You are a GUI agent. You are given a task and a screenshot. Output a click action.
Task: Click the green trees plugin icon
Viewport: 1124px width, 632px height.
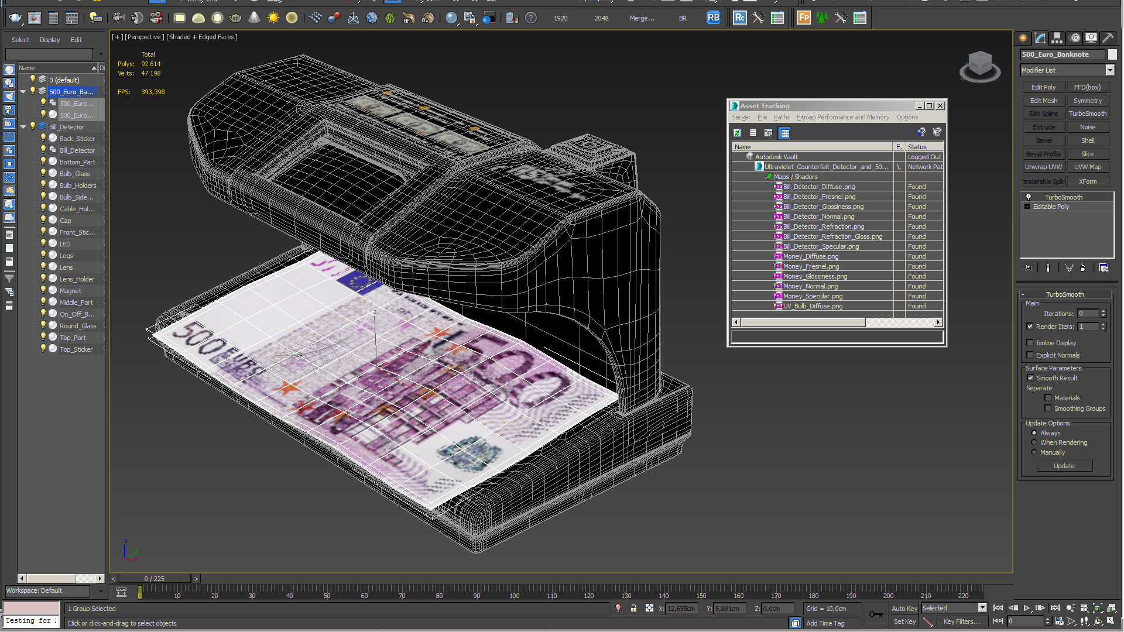[x=822, y=18]
